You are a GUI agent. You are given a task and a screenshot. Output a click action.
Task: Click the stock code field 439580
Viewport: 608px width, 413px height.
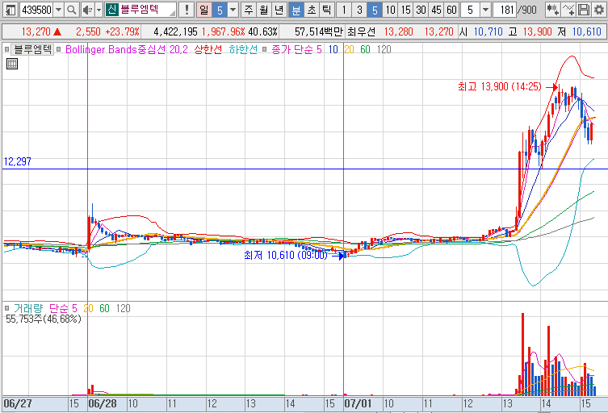[37, 10]
